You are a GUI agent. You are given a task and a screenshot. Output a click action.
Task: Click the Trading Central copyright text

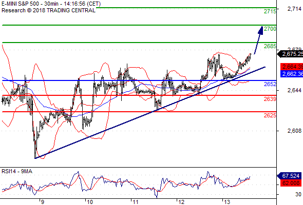48,10
